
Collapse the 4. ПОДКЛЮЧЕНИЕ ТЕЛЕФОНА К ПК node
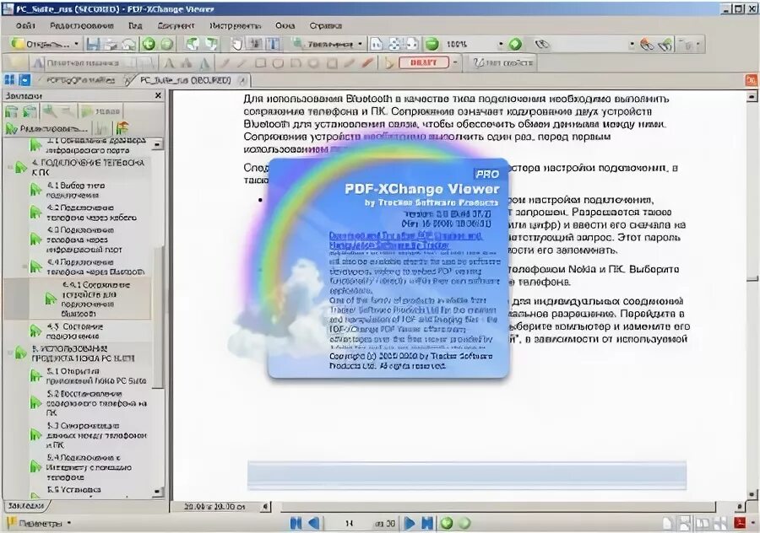coord(9,168)
